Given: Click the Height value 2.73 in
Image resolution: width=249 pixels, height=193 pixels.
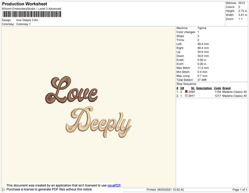Looking at the screenshot, I should pos(243,11).
